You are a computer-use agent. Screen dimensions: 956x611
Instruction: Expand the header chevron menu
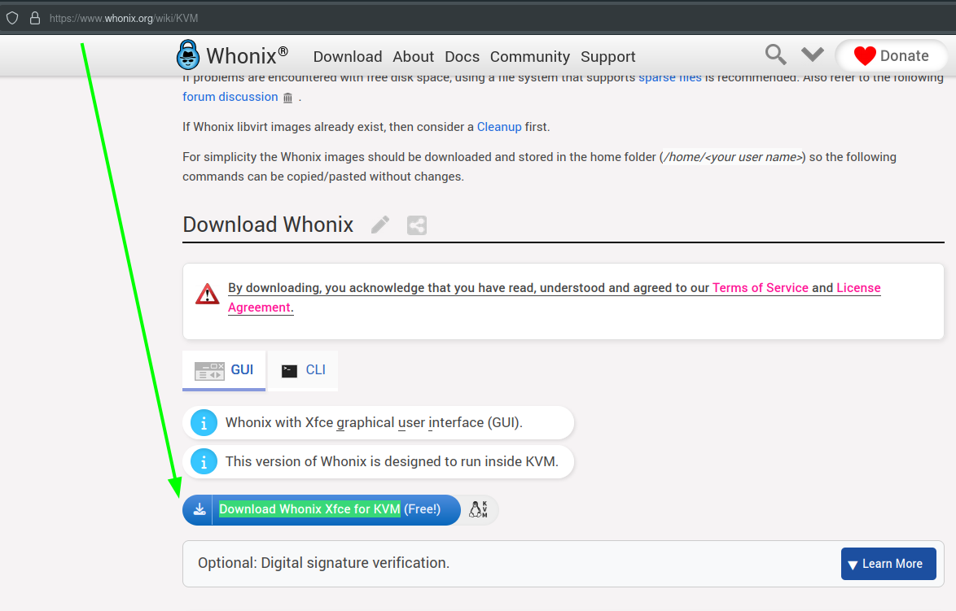coord(812,55)
